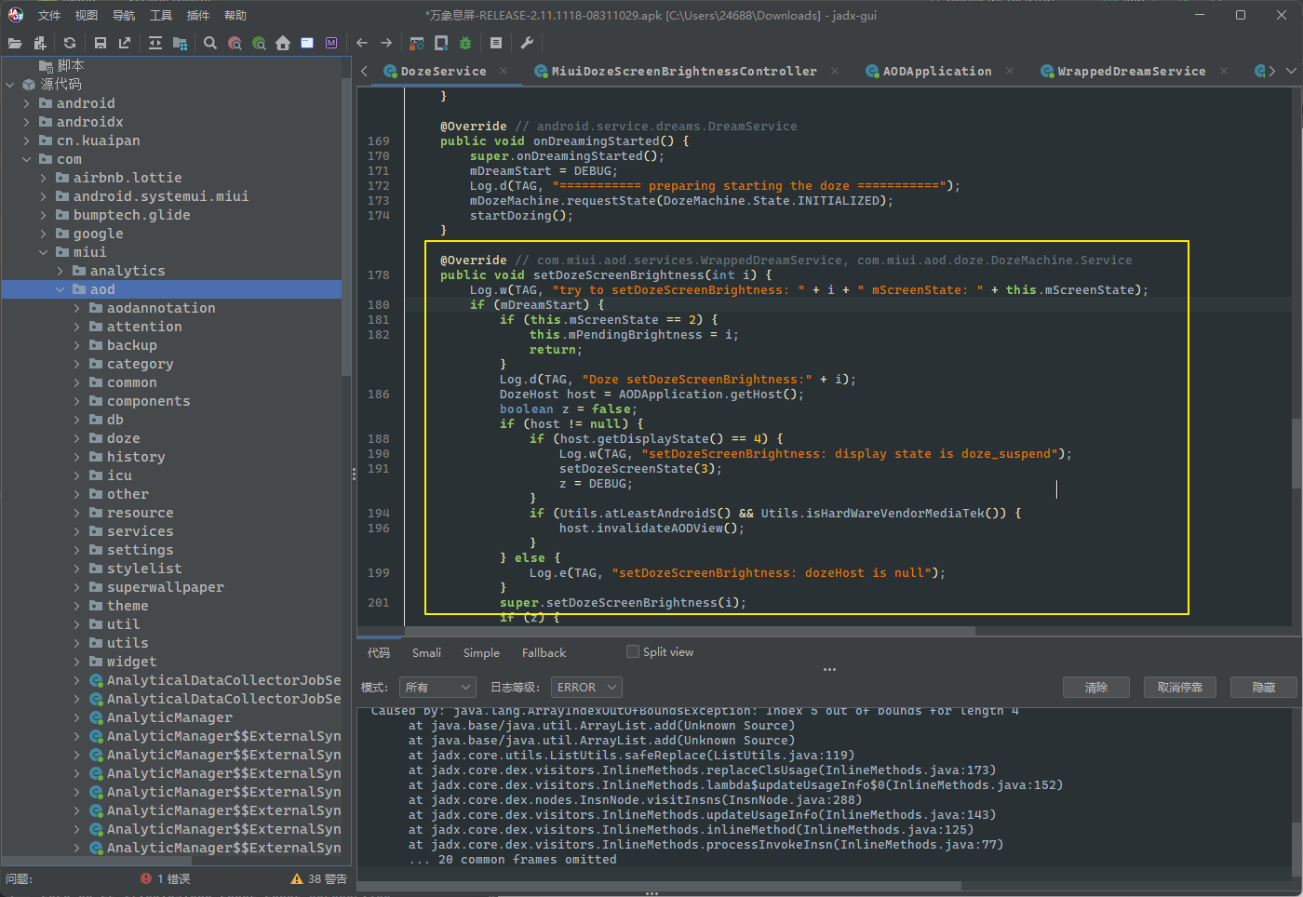Open the 帮助 menu
Screen dimensions: 1303x897
pyautogui.click(x=235, y=15)
